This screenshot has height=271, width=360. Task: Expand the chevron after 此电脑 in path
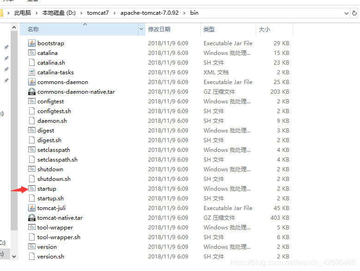point(36,13)
